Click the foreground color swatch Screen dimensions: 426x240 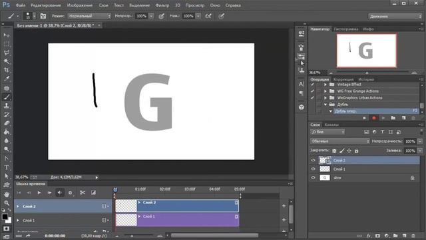point(5,217)
